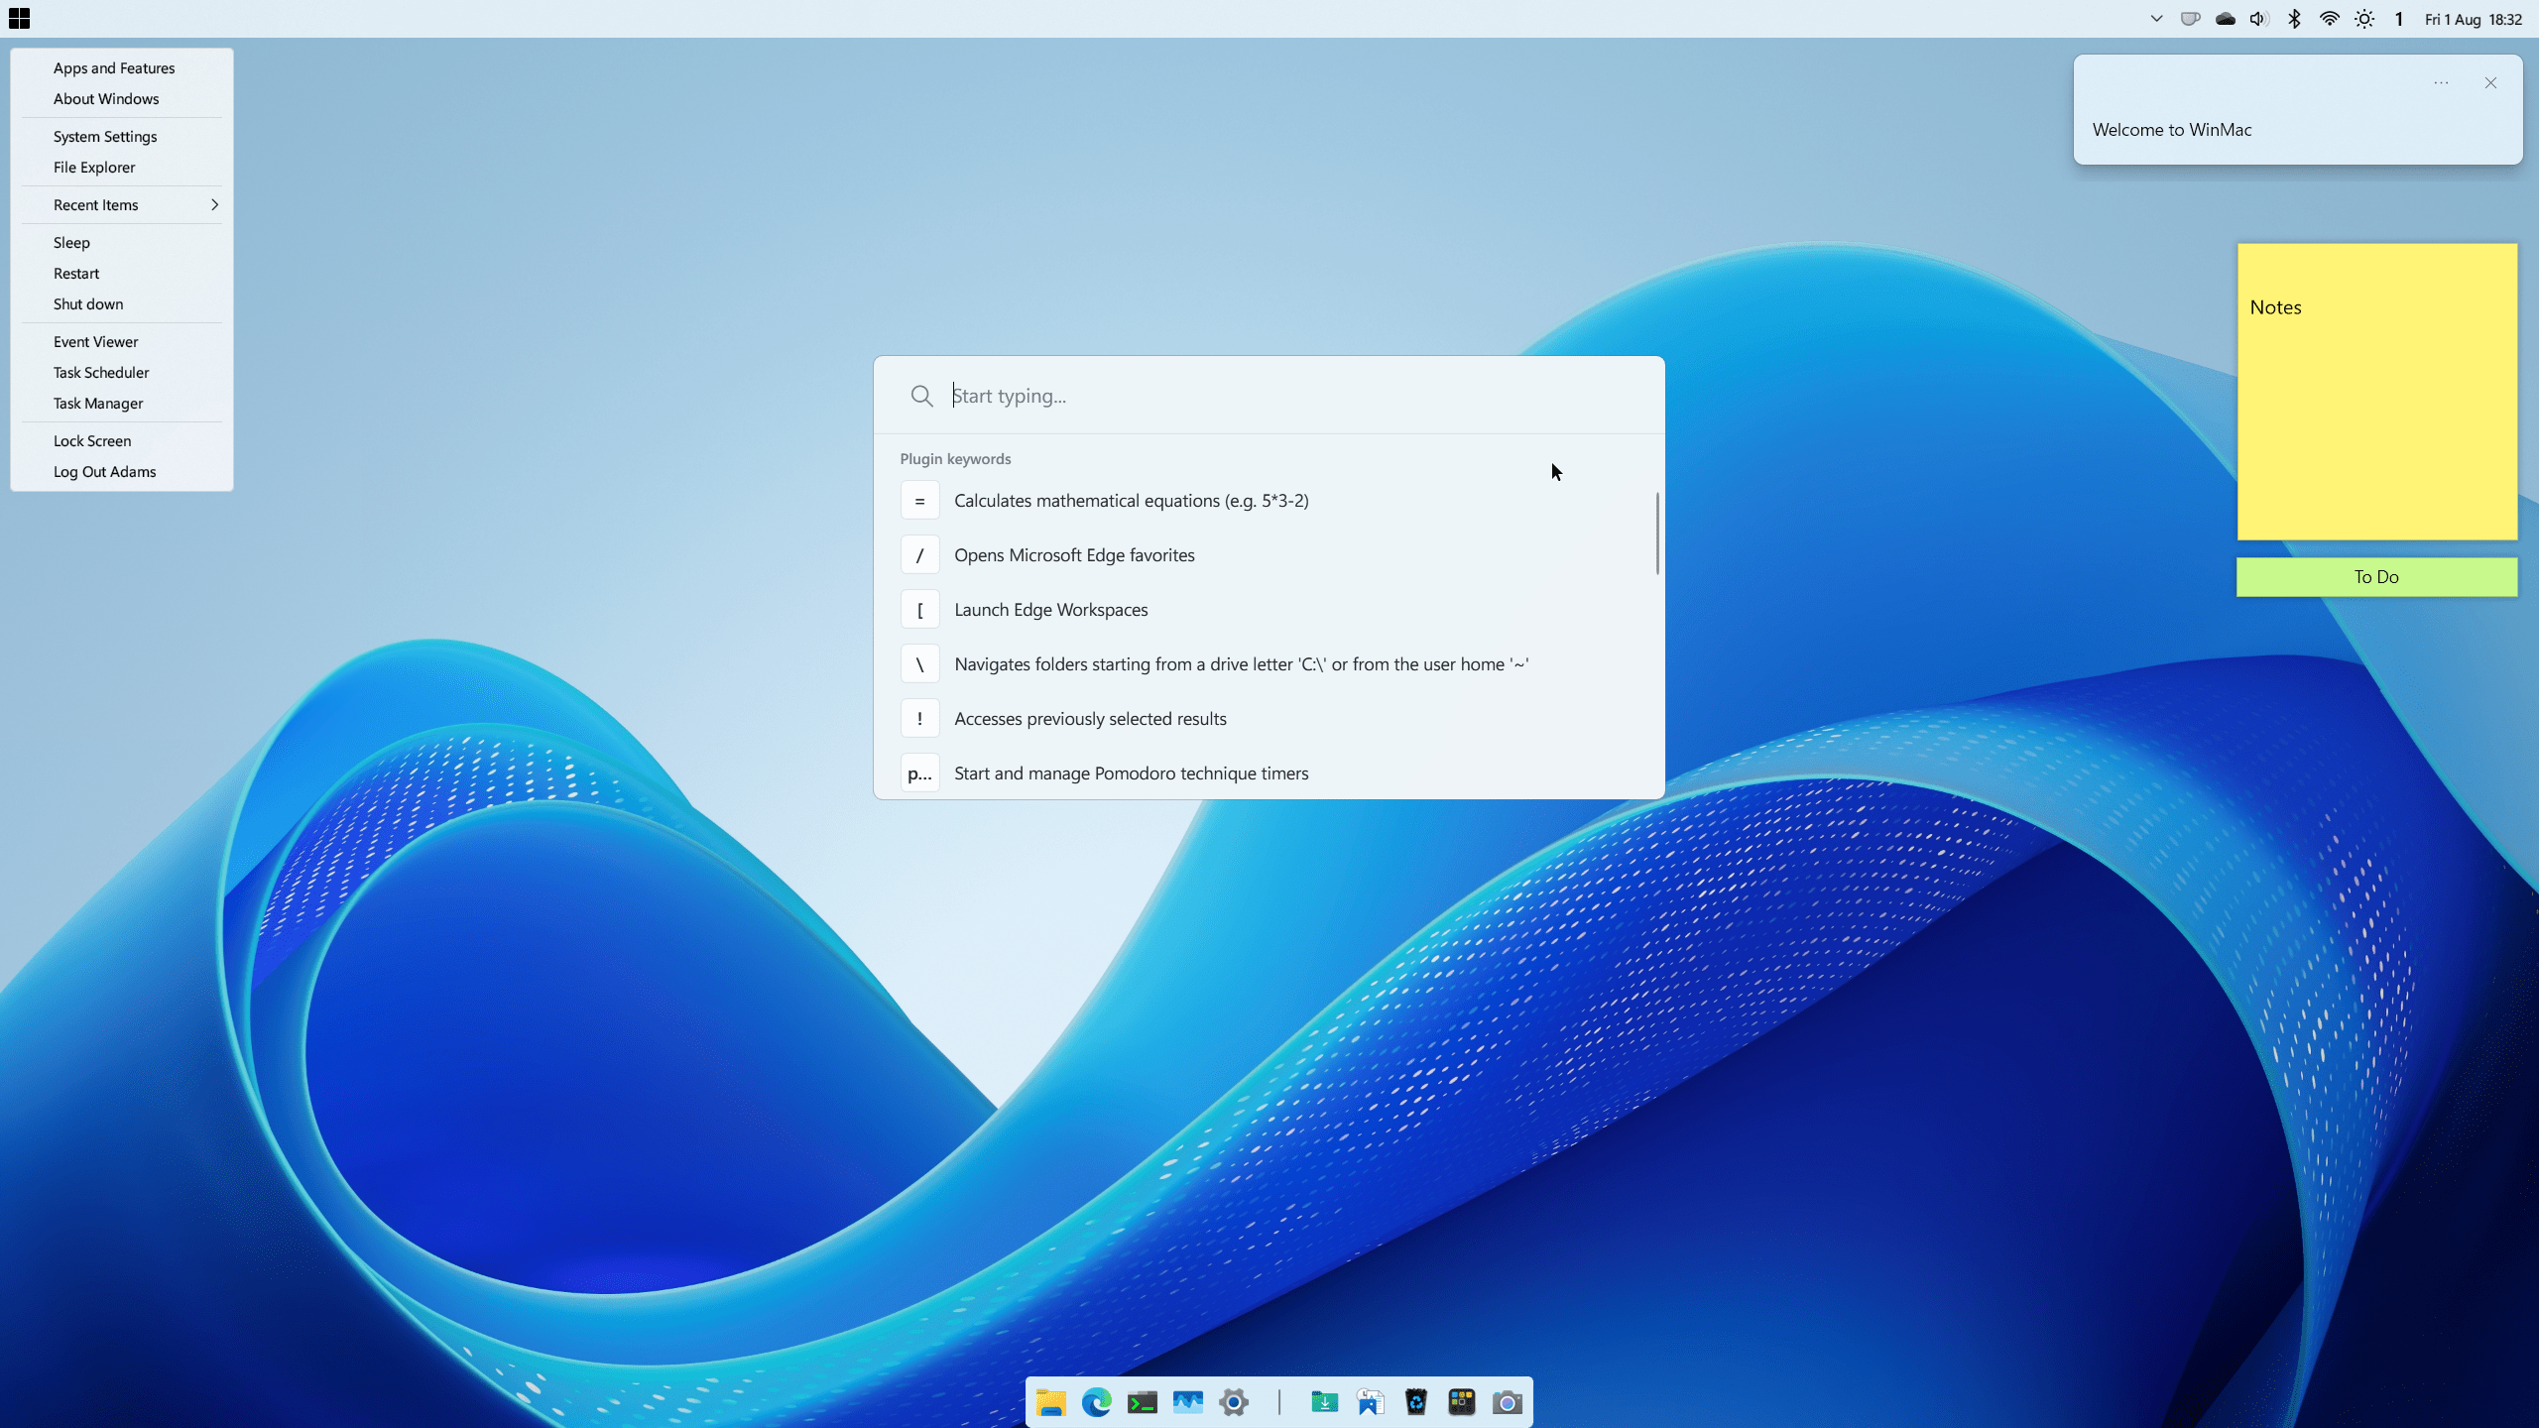Screen dimensions: 2539x1428
Task: Click the To Do green button
Action: 2376,577
